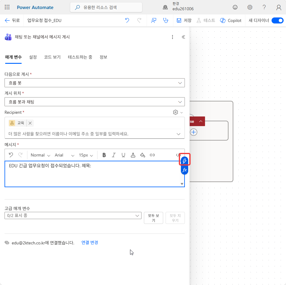The height and width of the screenshot is (285, 286).
Task: Open the 정보 tab
Action: 103,57
